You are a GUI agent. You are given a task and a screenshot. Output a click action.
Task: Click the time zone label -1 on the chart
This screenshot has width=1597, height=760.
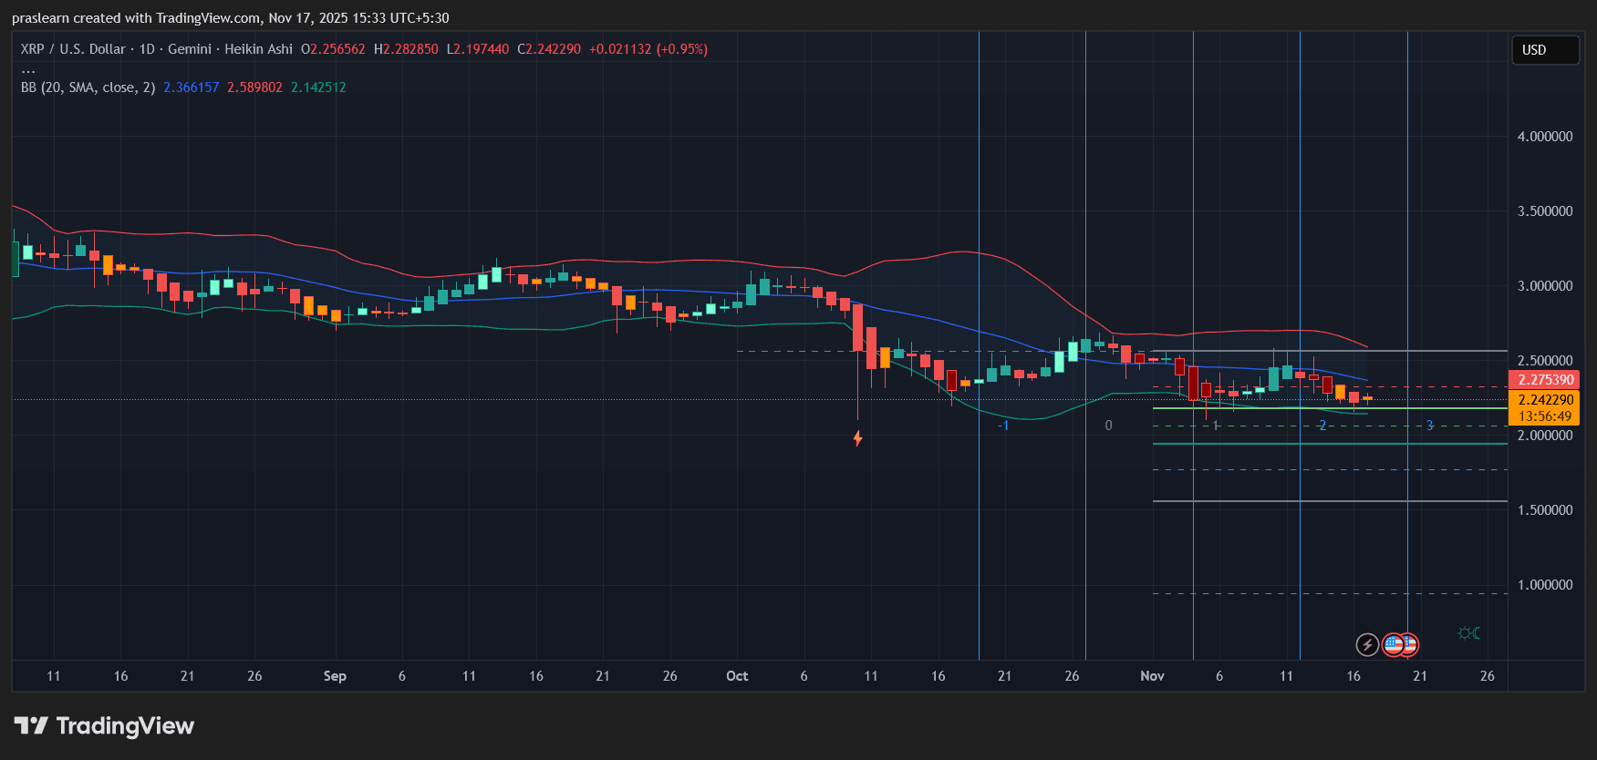pos(1003,426)
